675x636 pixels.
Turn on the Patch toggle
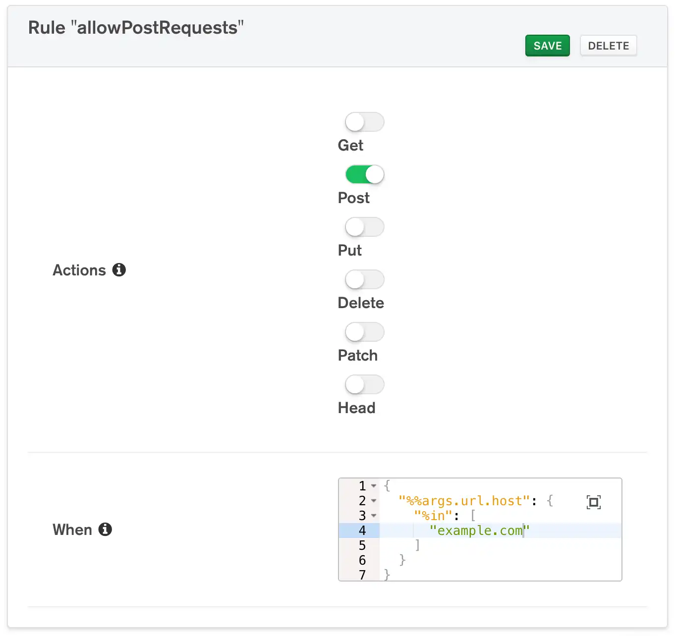(364, 332)
